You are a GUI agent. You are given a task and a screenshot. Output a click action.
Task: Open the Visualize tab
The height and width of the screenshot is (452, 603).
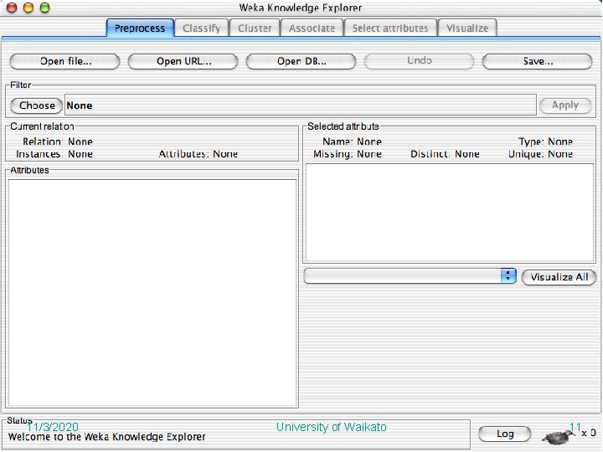[467, 28]
